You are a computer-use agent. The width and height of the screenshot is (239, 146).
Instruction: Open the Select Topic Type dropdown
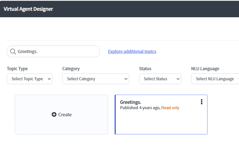click(x=30, y=79)
